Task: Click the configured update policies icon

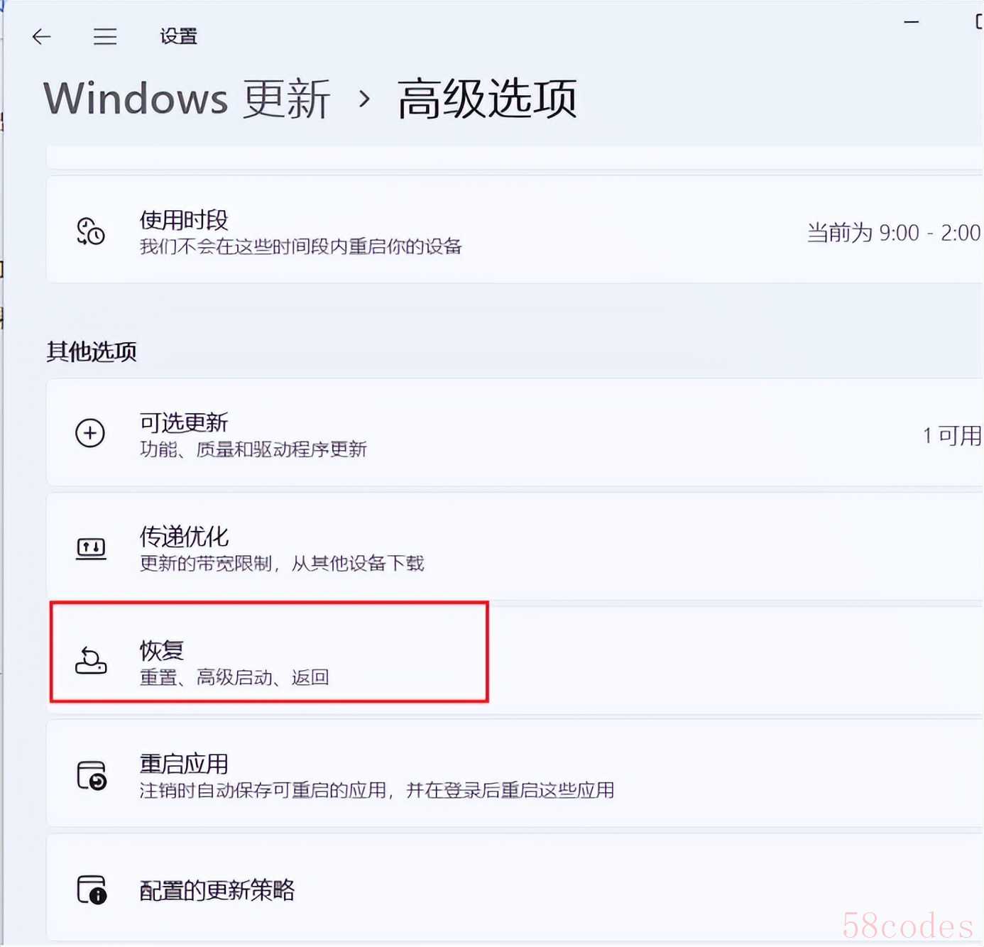Action: [92, 889]
